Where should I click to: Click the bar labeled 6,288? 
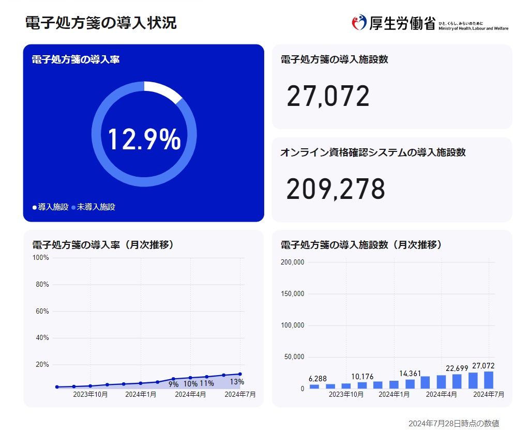click(x=314, y=386)
